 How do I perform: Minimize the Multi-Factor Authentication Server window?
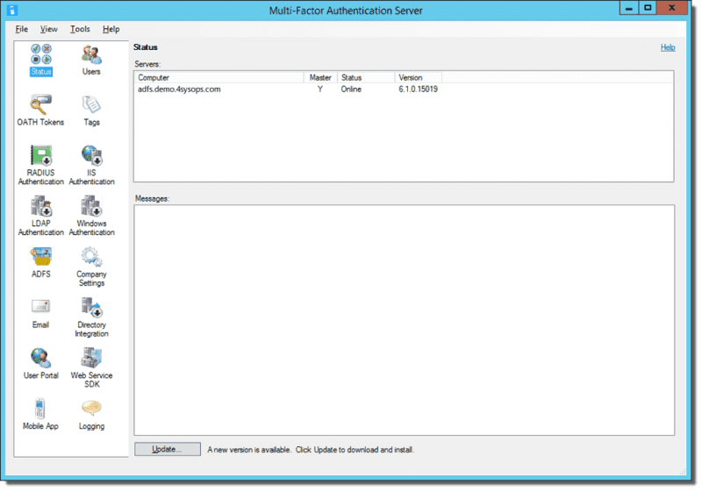628,8
